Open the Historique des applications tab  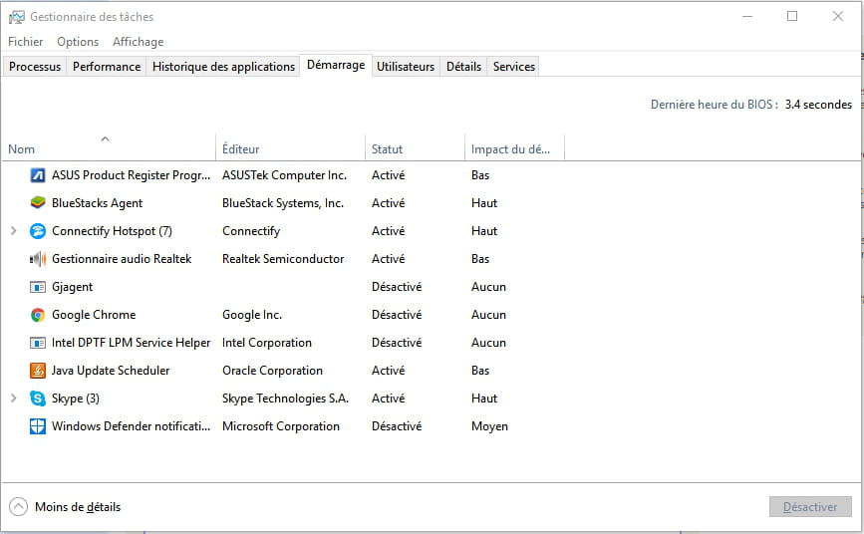coord(223,67)
